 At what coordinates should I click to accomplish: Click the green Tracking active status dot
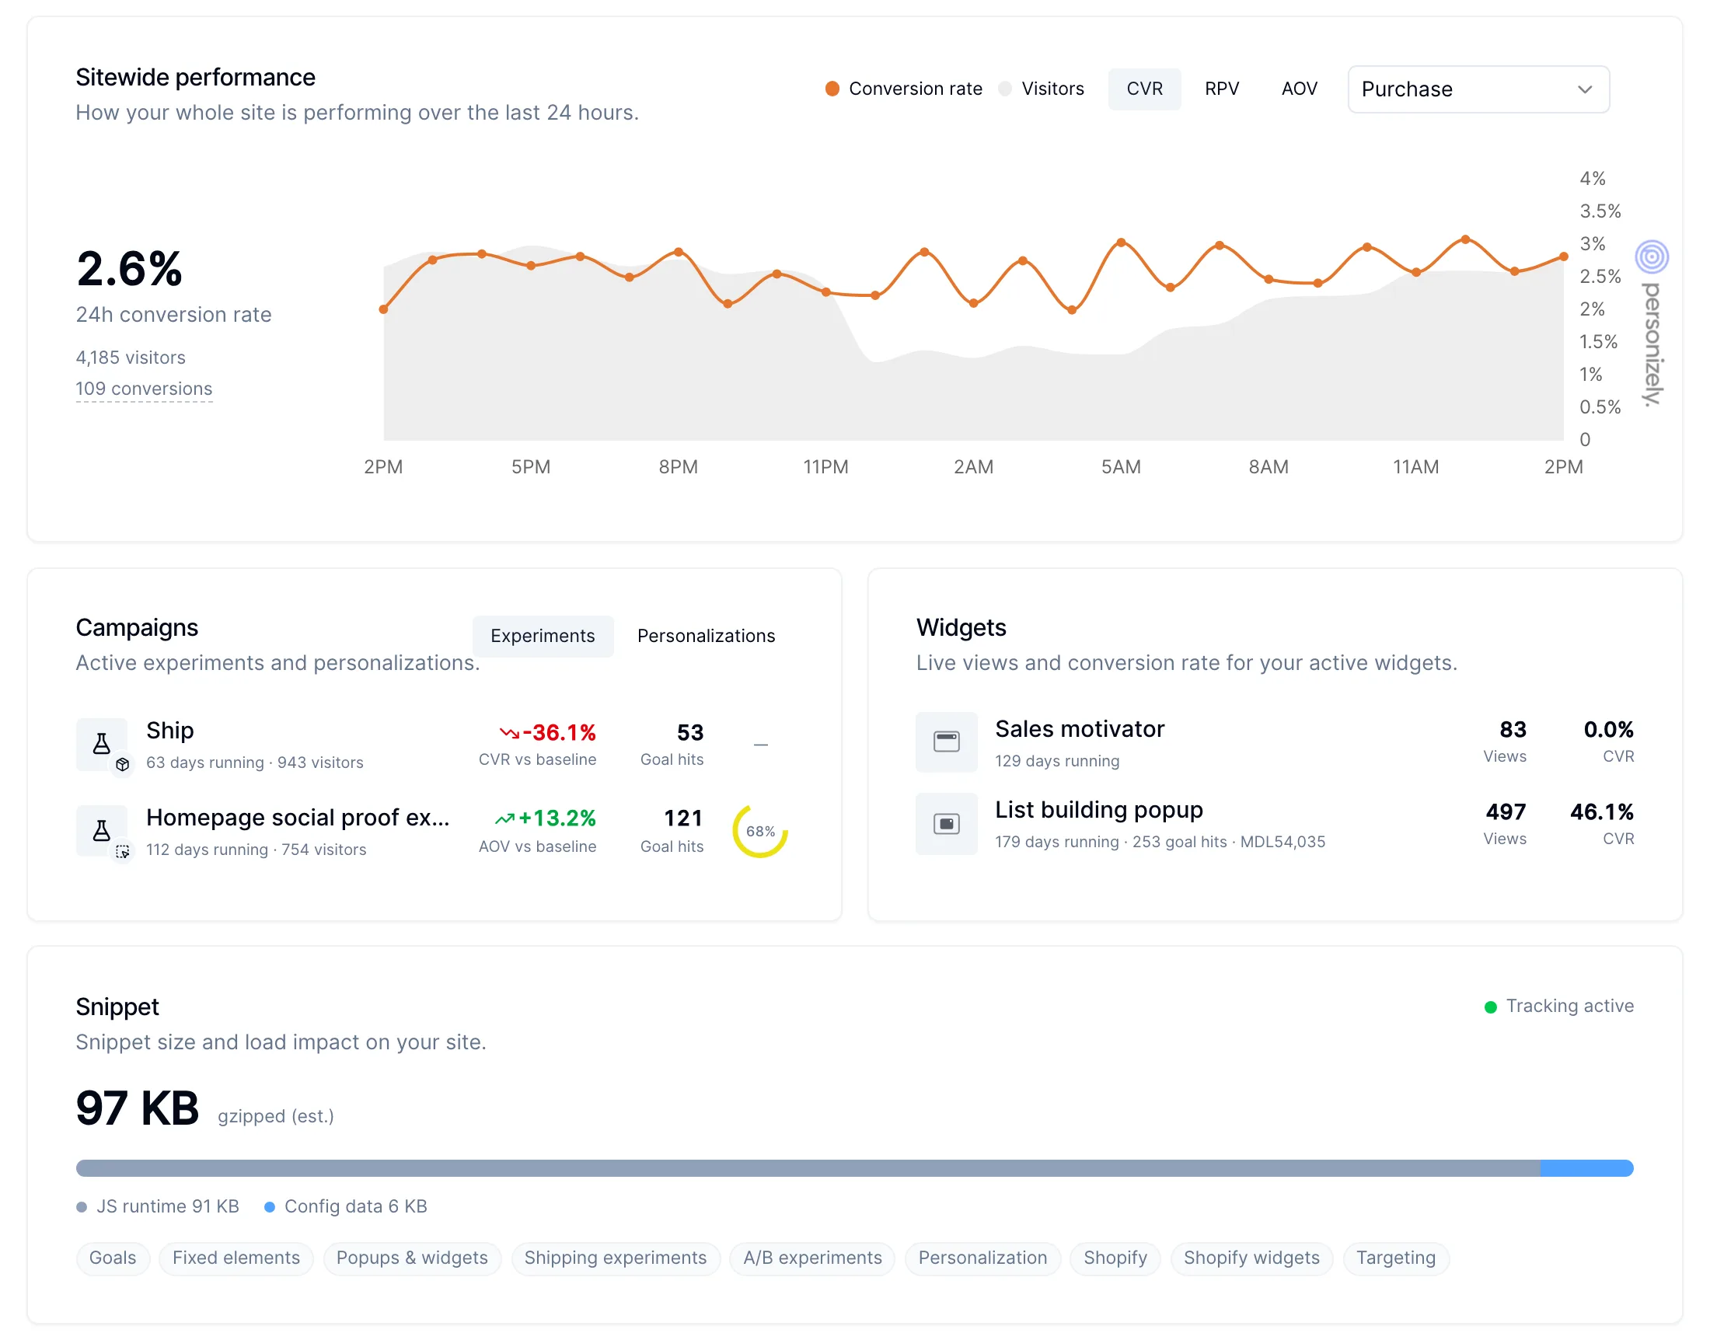[1490, 1007]
